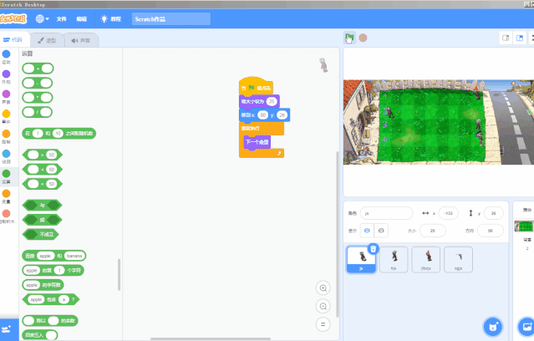Select the pink My Blocks category
This screenshot has width=534, height=341.
coord(7,216)
